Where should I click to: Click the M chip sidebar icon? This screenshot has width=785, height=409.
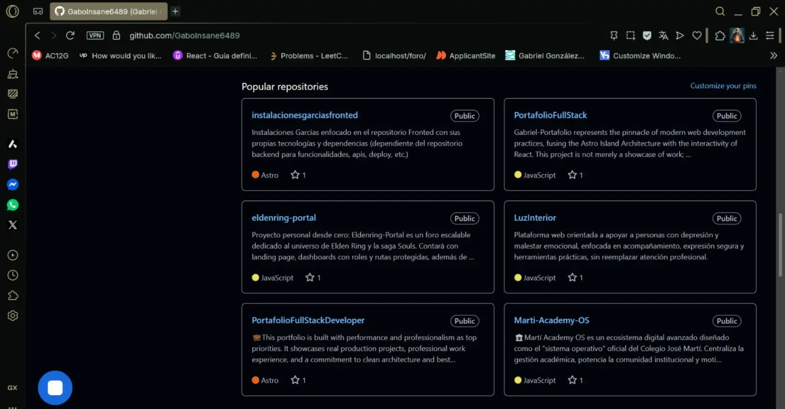pyautogui.click(x=13, y=114)
